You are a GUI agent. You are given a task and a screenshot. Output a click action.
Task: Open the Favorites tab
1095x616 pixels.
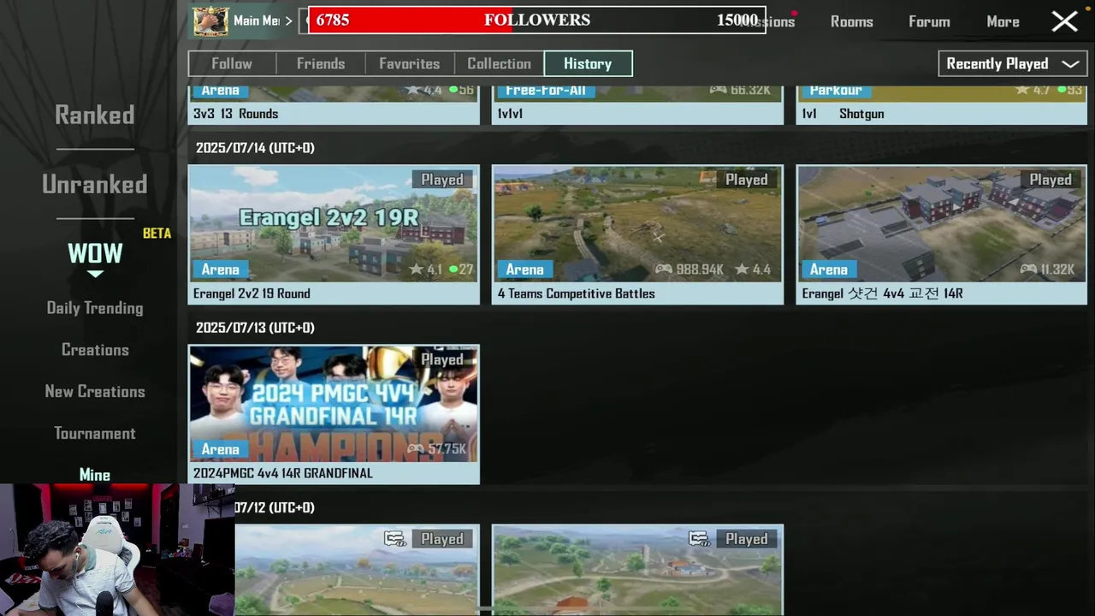point(410,63)
